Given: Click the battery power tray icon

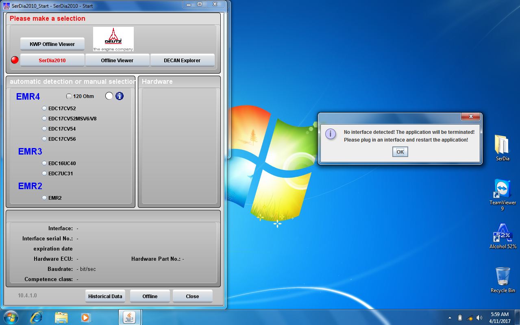Looking at the screenshot, I should click(460, 318).
